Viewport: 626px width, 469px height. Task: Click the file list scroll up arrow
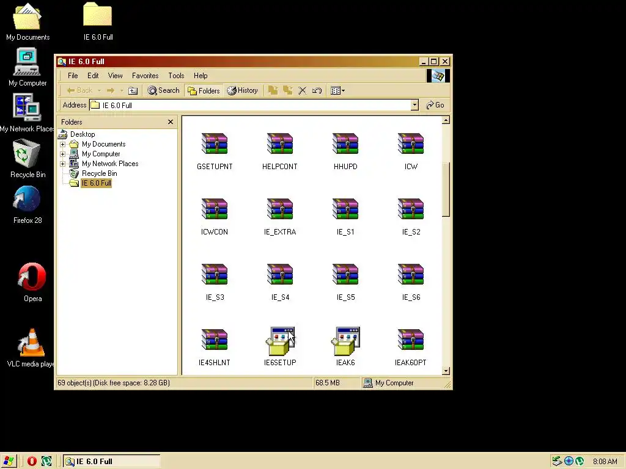click(x=446, y=120)
